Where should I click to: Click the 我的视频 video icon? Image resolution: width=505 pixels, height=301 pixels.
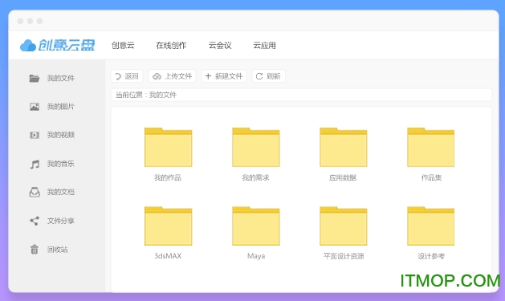[x=35, y=135]
